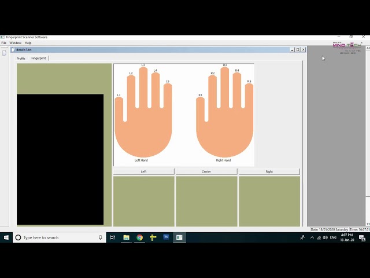Select right finger R4
This screenshot has height=278, width=370.
[x=237, y=89]
